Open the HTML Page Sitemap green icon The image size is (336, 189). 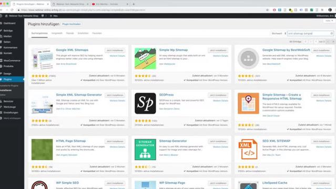pos(42,150)
